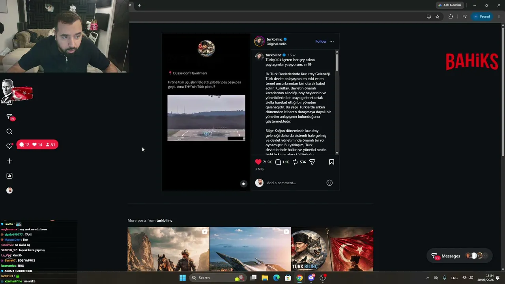Follow the turkbilinc account
The width and height of the screenshot is (505, 284).
(321, 41)
